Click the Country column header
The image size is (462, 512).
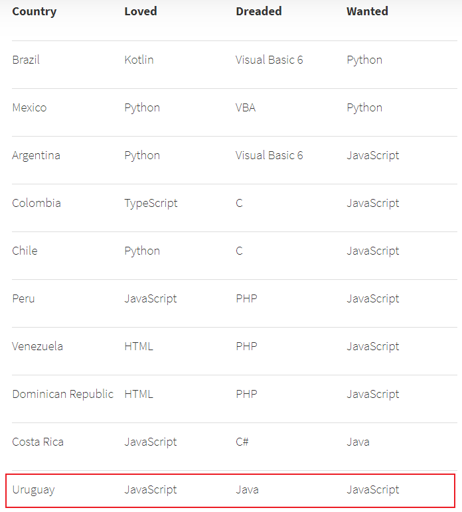click(35, 11)
